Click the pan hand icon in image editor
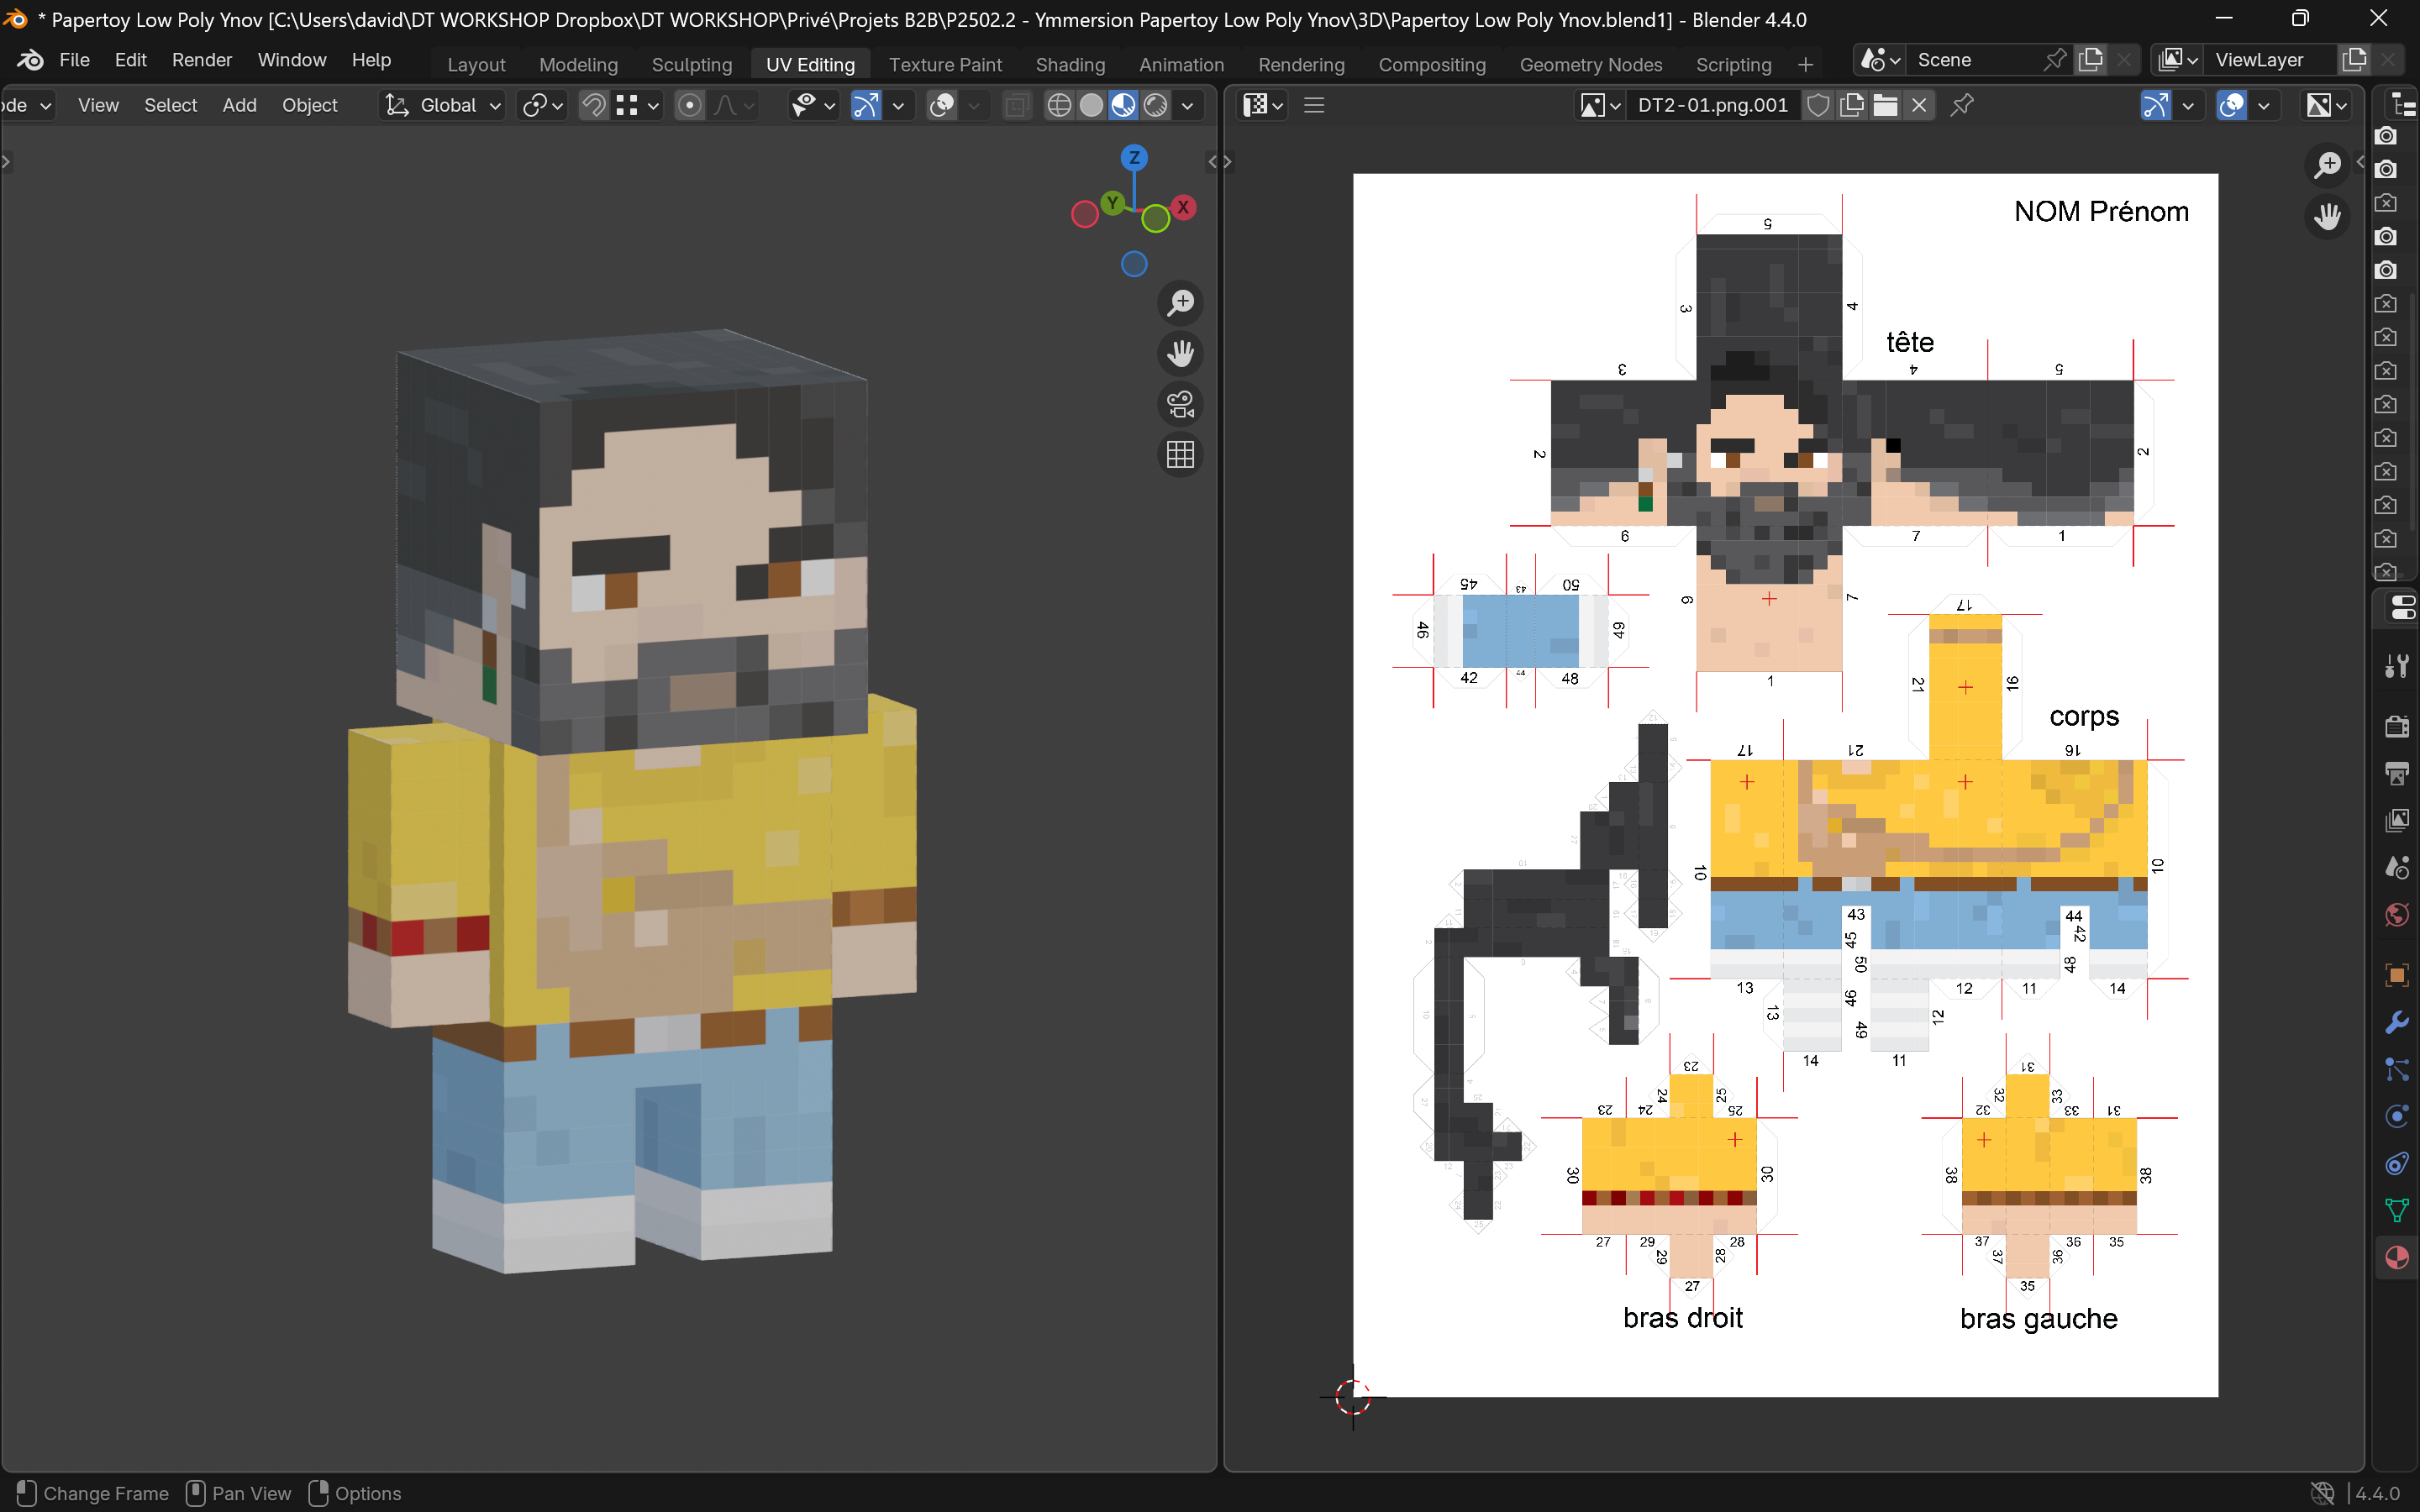 (2327, 216)
